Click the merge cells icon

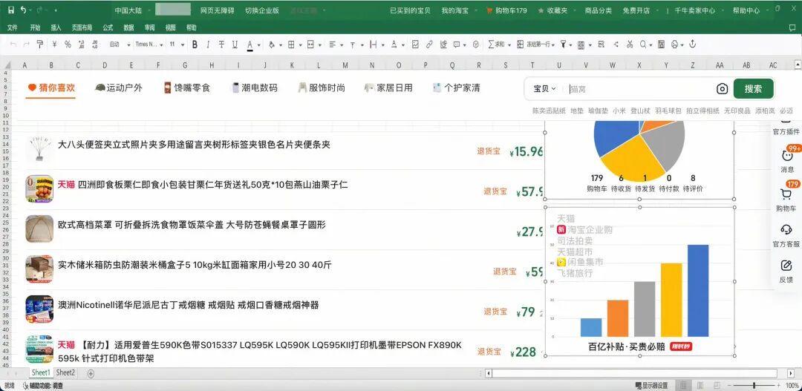click(310, 45)
